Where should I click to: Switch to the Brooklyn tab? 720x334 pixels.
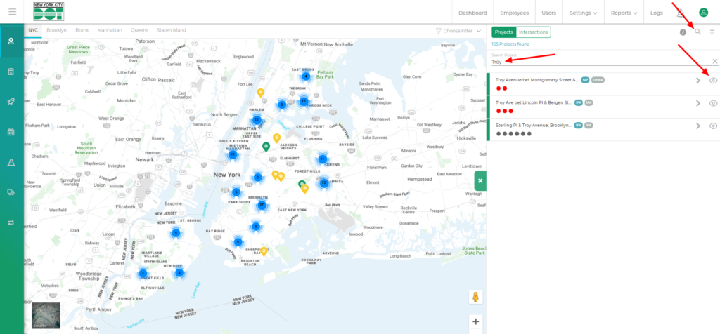56,31
